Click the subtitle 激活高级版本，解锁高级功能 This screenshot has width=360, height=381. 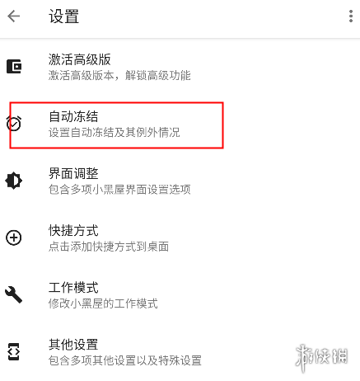pos(119,76)
